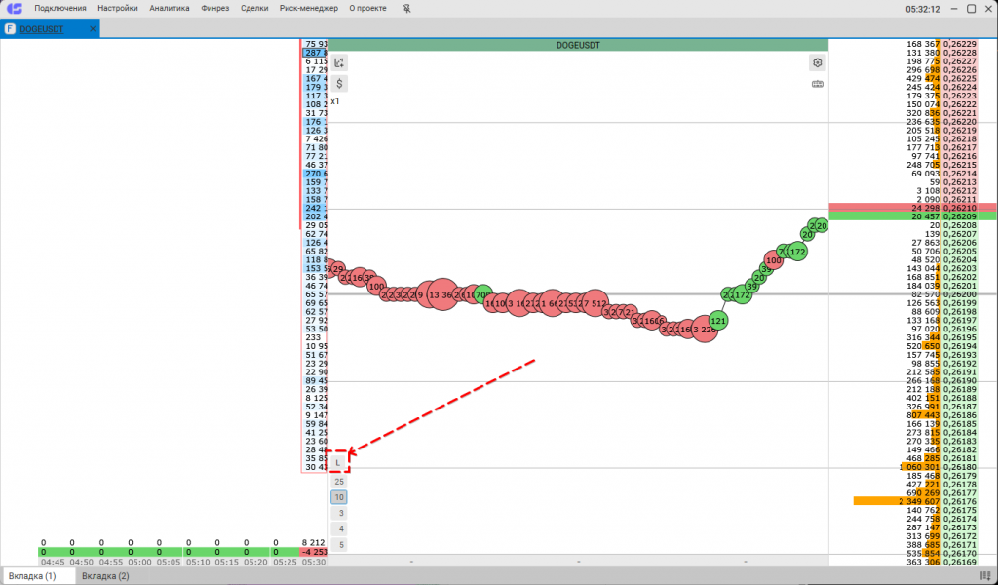Expand the Финрез menu
This screenshot has height=585, width=998.
click(214, 9)
